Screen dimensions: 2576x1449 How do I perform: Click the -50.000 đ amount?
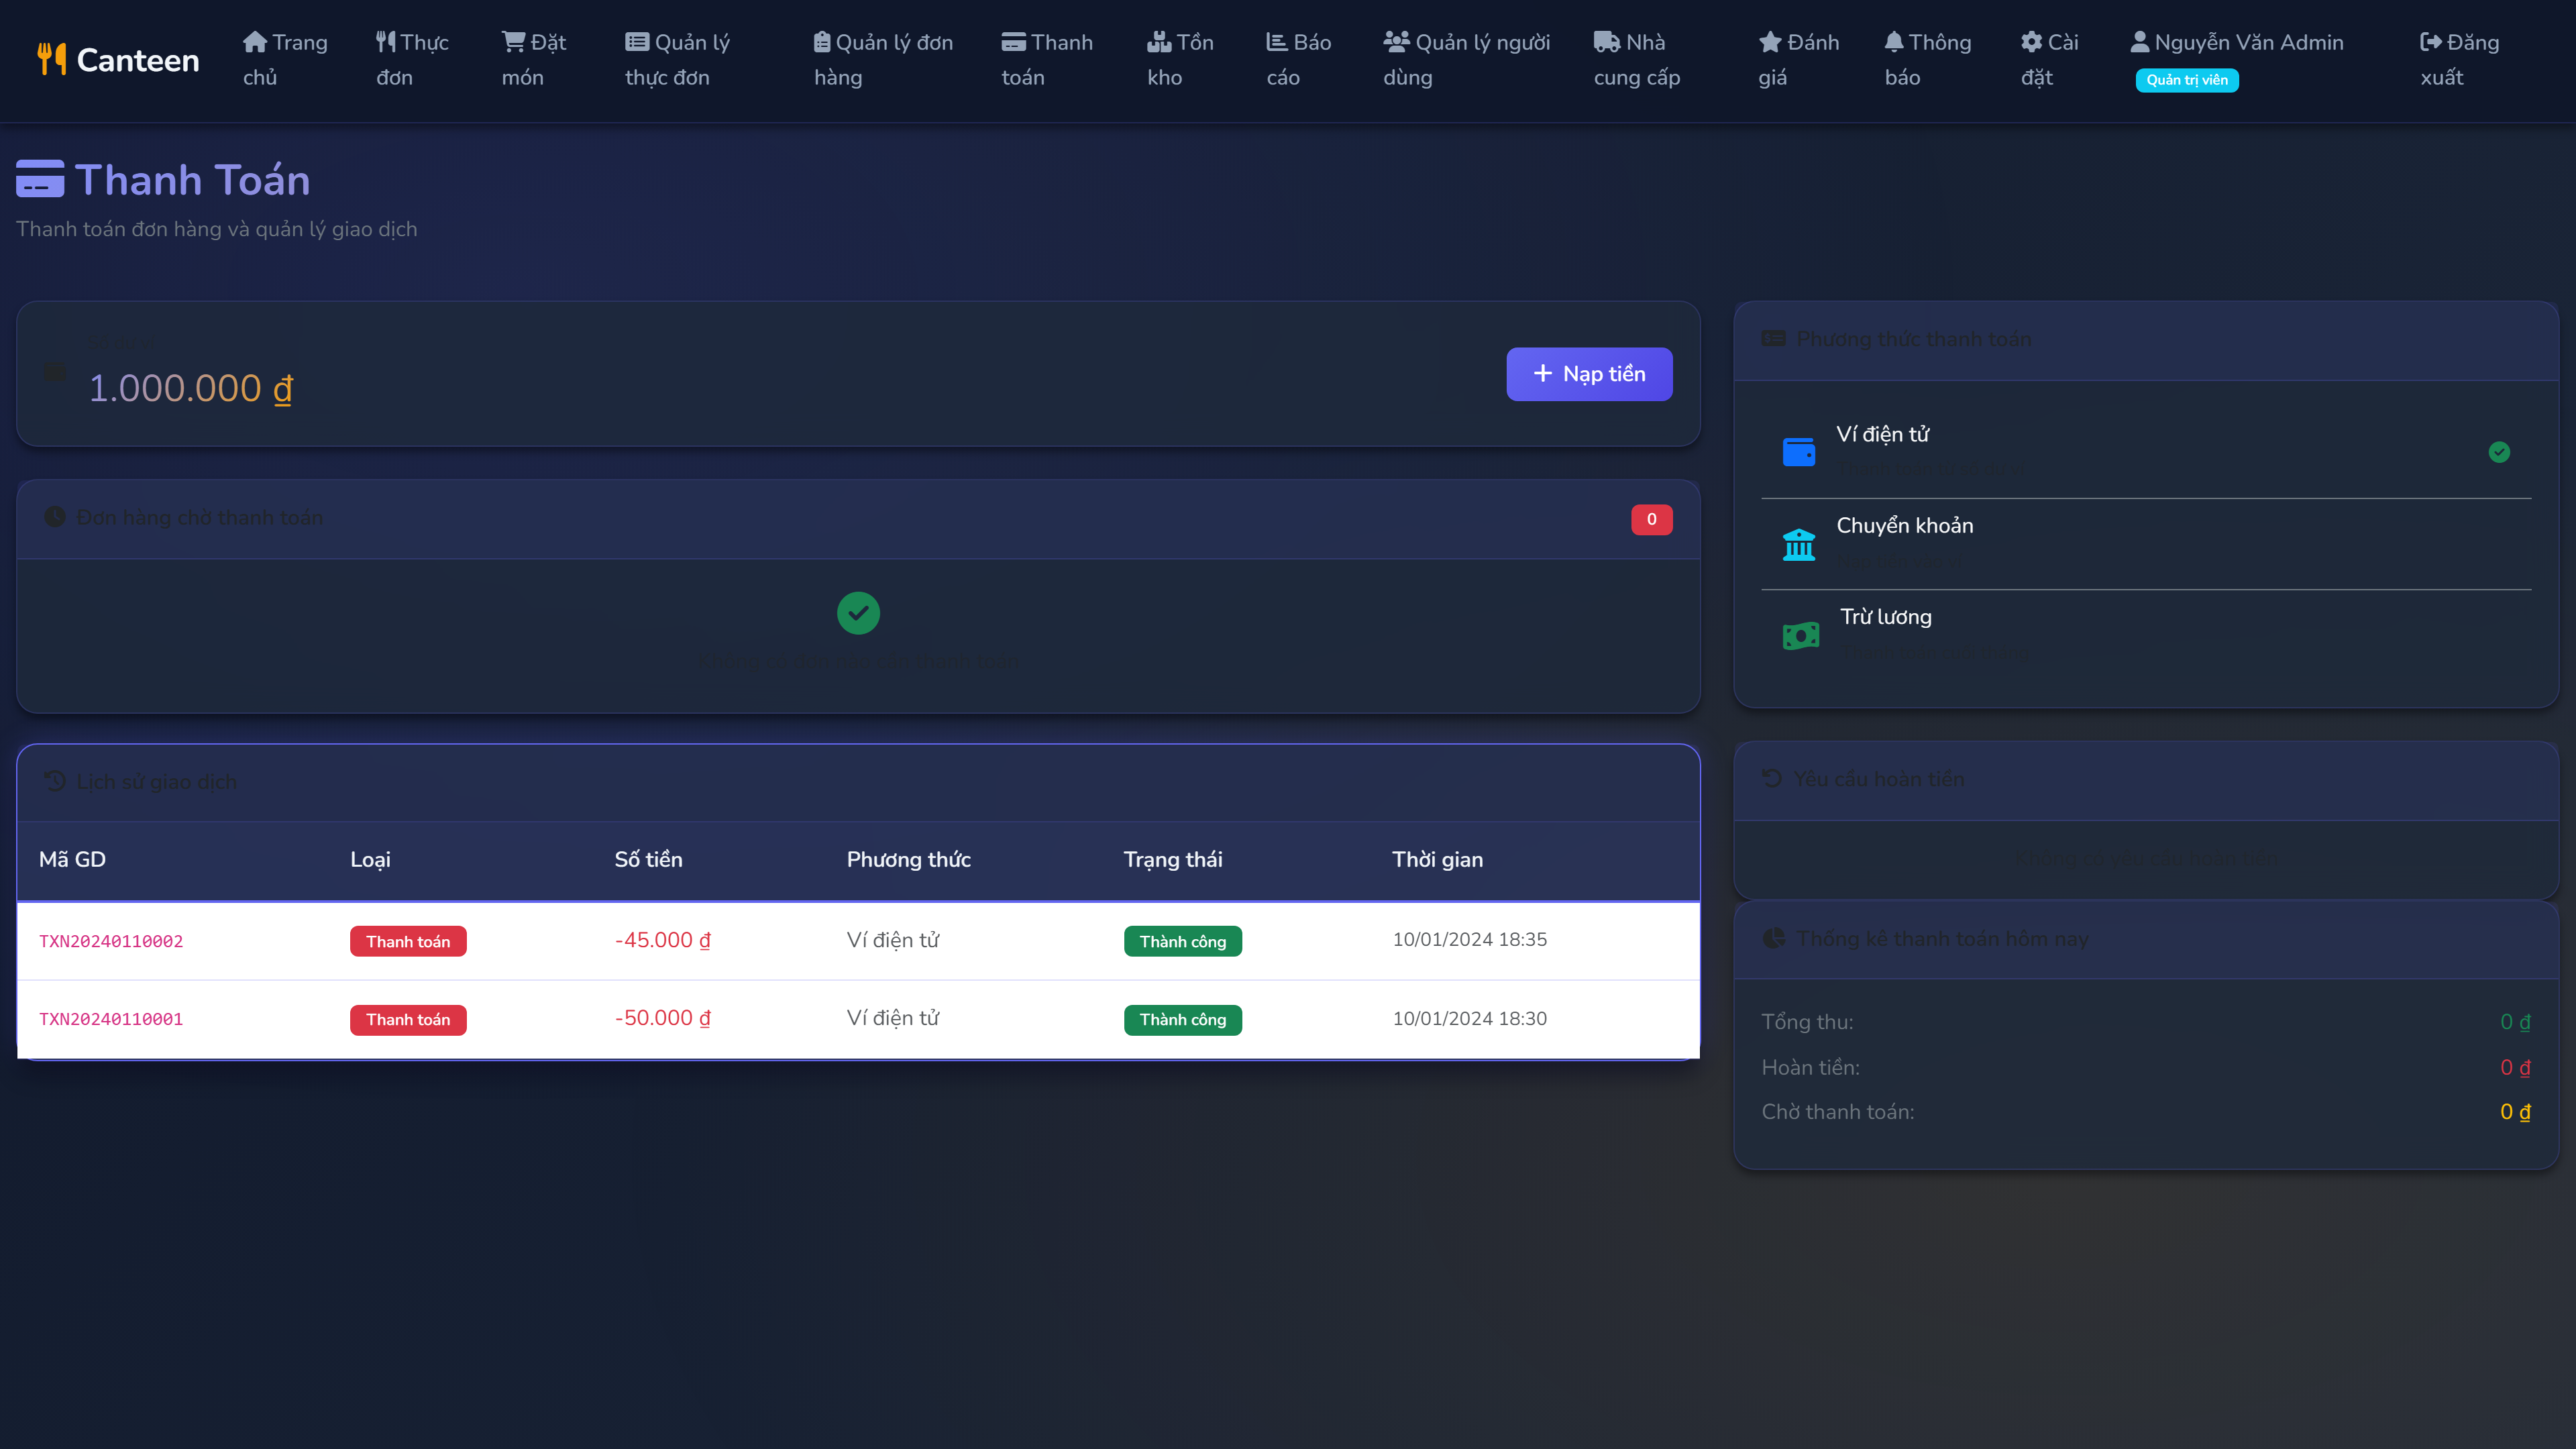662,1018
